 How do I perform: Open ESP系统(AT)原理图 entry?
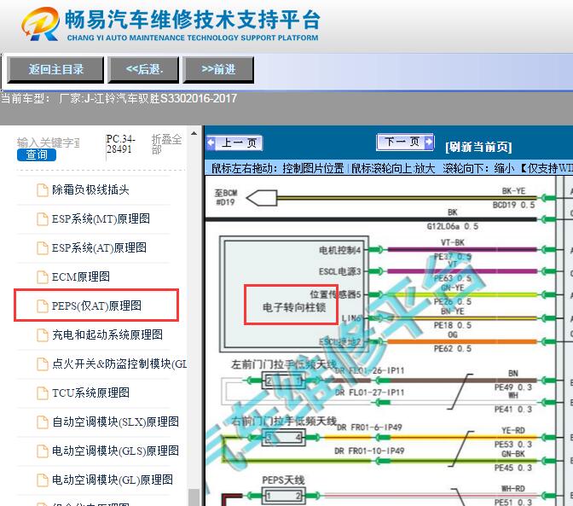pos(99,247)
